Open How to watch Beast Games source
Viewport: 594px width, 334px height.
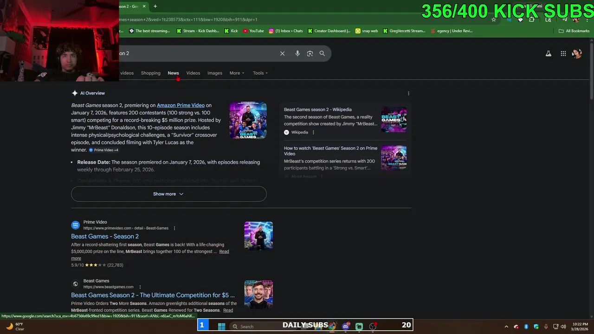click(x=330, y=151)
